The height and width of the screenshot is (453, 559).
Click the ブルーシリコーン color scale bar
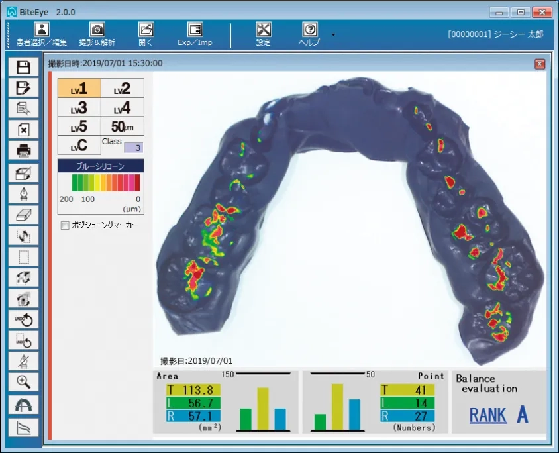pos(101,182)
